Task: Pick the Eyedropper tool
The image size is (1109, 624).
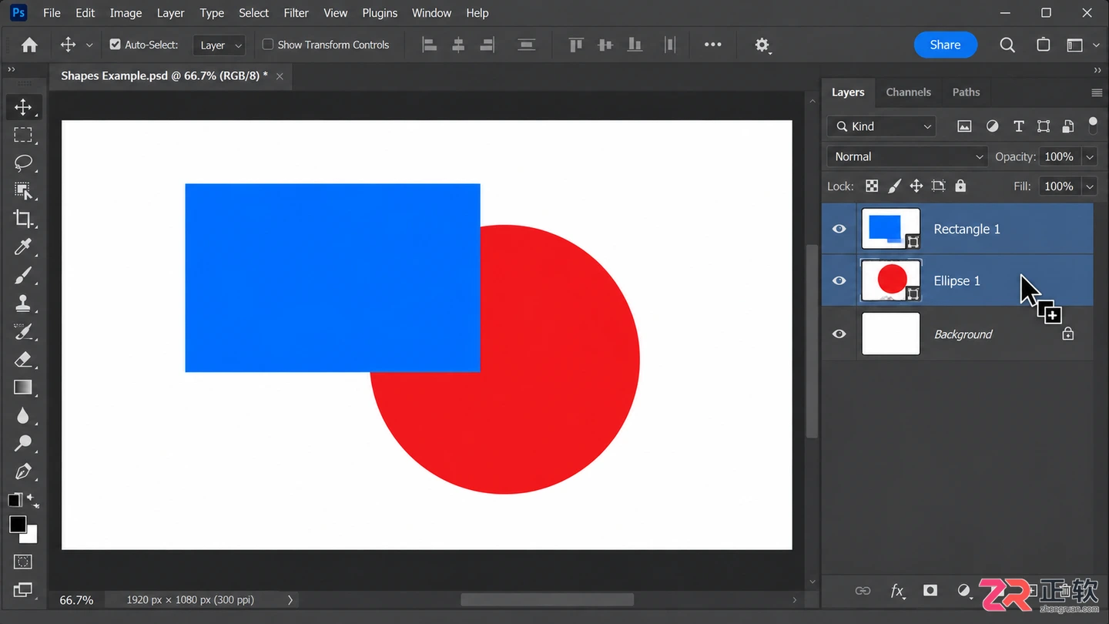Action: coord(23,247)
